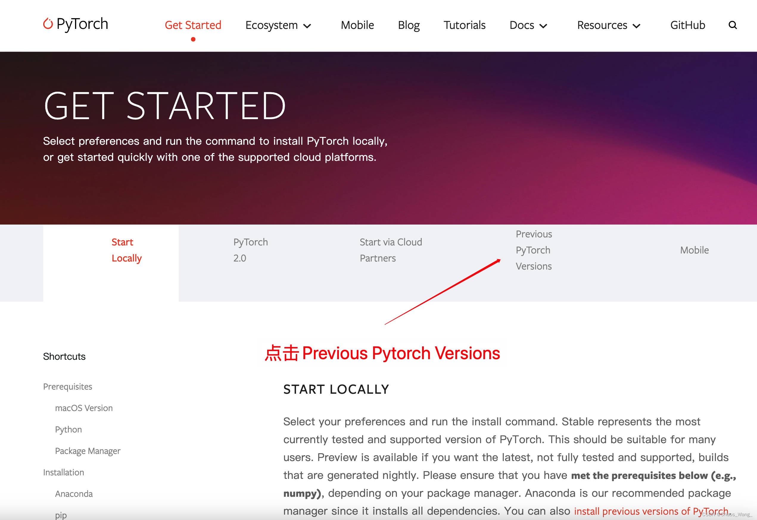Image resolution: width=757 pixels, height=520 pixels.
Task: Select Previous PyTorch Versions tab
Action: coord(533,250)
